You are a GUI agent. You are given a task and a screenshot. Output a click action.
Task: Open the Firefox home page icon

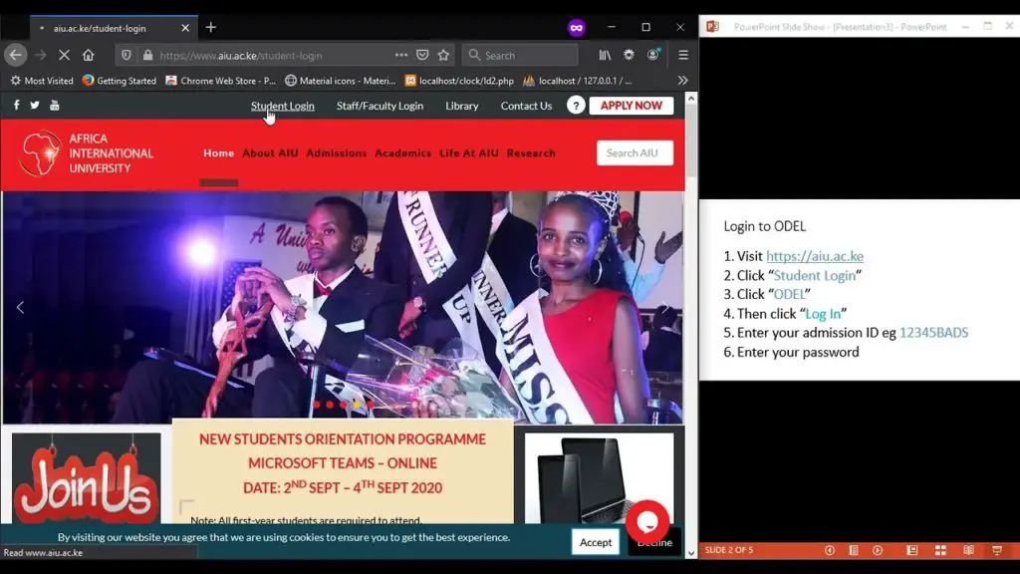(x=89, y=56)
